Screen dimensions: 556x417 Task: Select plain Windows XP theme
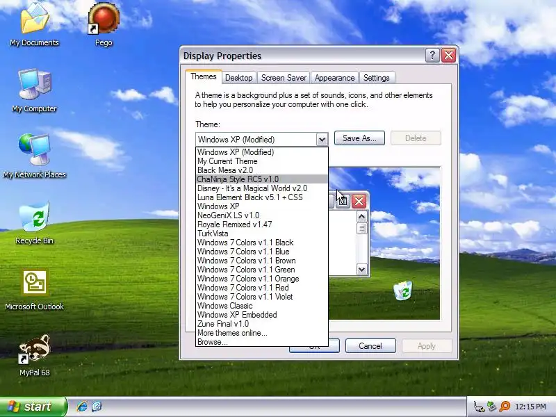262,206
